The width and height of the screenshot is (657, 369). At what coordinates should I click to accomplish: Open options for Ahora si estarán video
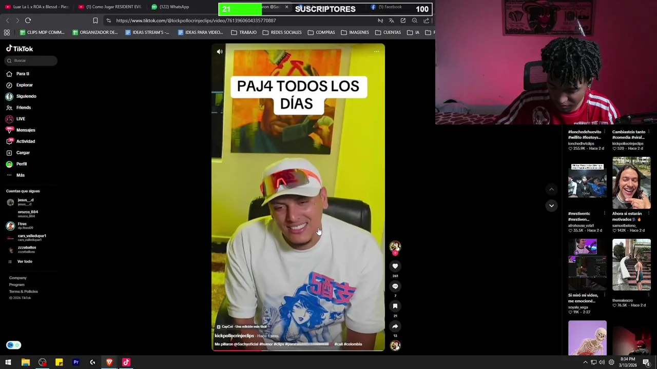click(x=649, y=214)
